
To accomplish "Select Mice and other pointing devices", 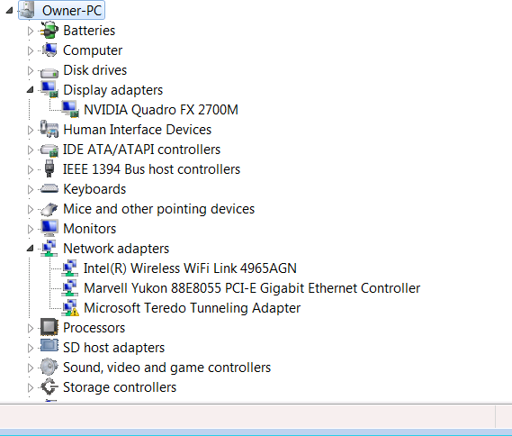I will coord(158,209).
